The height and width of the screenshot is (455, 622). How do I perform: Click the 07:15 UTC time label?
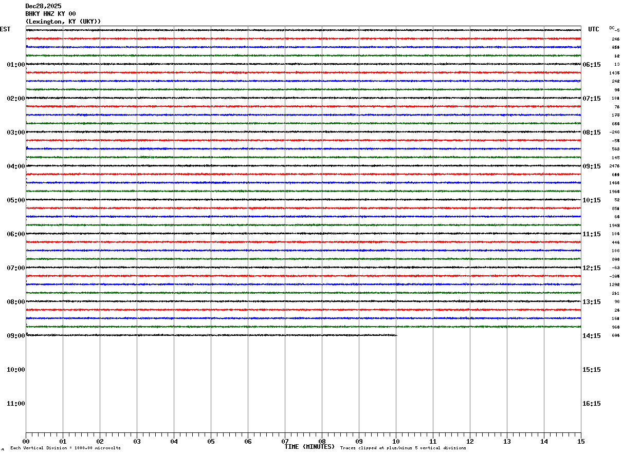pyautogui.click(x=592, y=99)
